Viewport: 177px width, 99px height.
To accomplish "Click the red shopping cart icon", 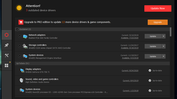I will point(21,22).
